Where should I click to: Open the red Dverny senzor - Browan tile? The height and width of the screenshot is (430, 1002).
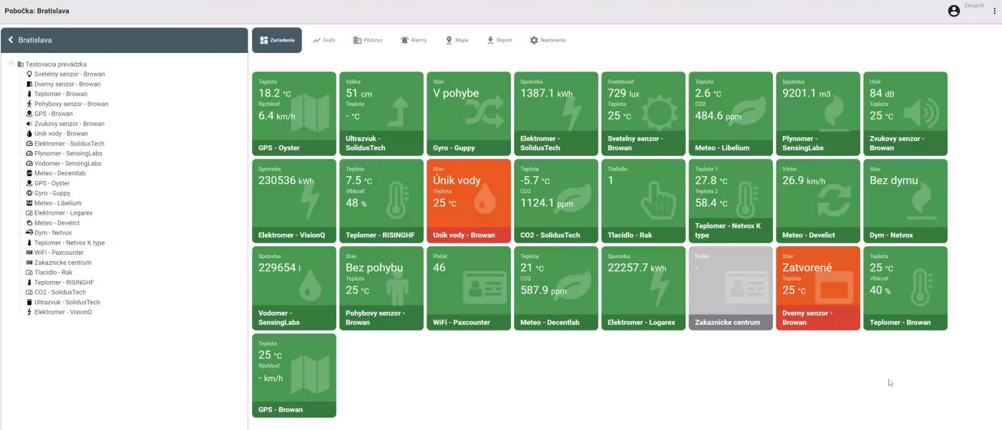[x=818, y=288]
